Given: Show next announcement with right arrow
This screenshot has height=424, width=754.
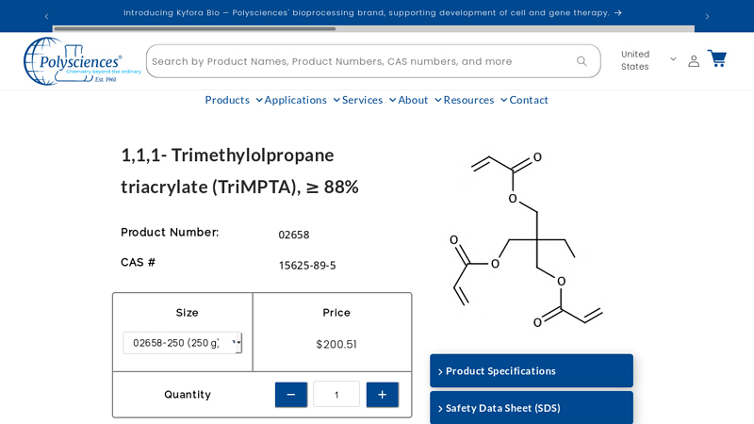Looking at the screenshot, I should point(708,16).
